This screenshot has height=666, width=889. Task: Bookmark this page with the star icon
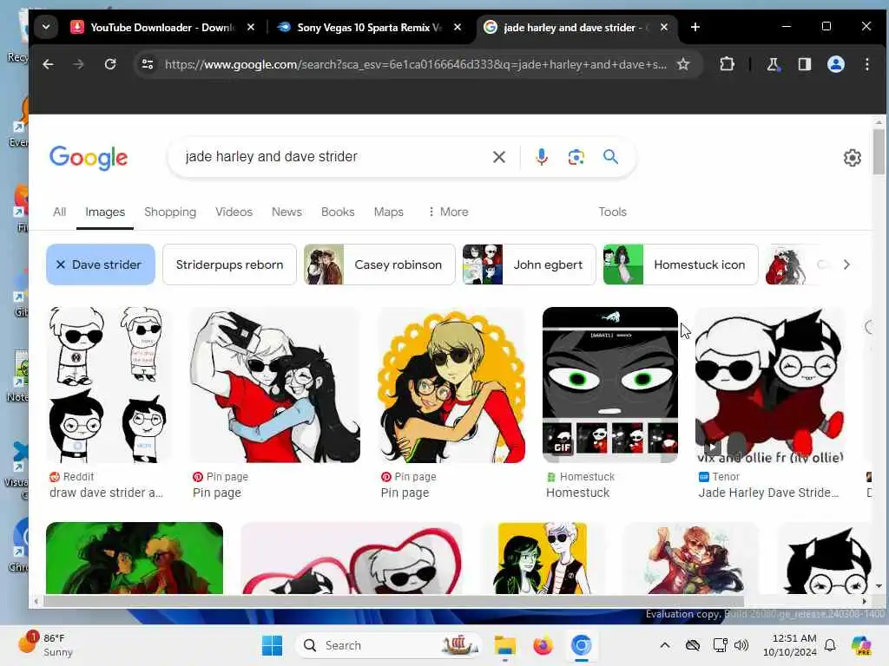[x=683, y=64]
